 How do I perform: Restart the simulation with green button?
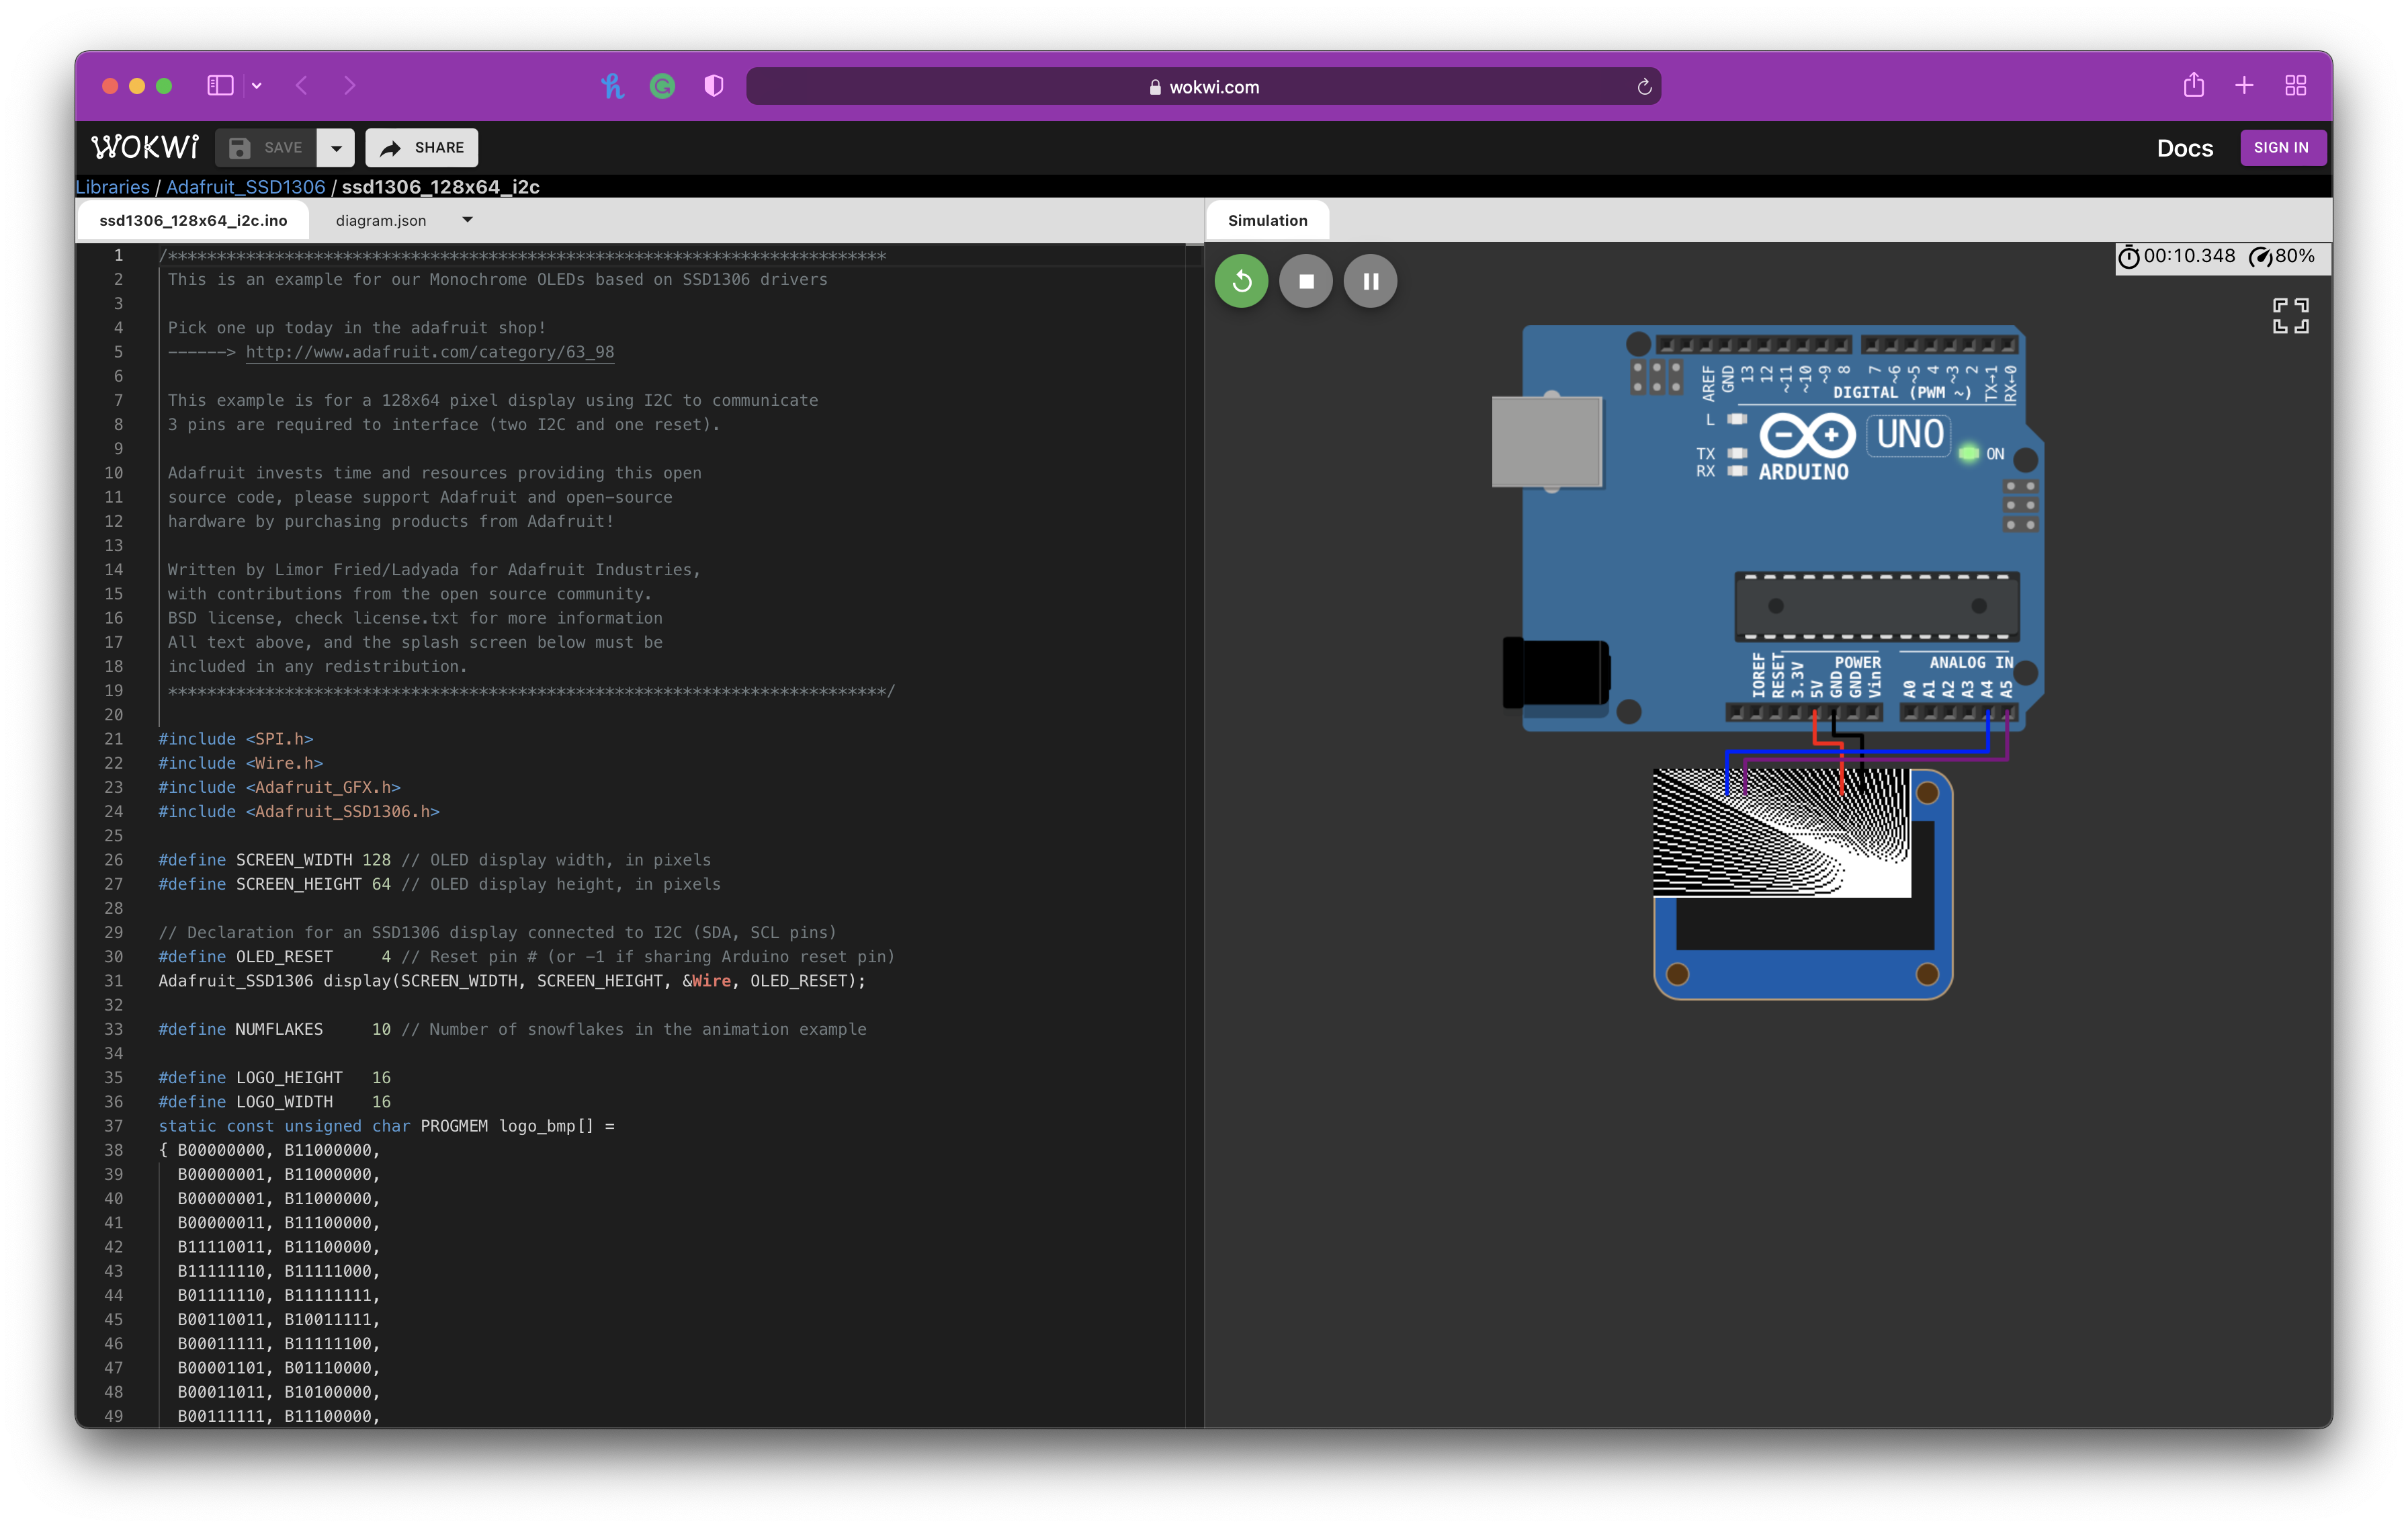coord(1241,281)
